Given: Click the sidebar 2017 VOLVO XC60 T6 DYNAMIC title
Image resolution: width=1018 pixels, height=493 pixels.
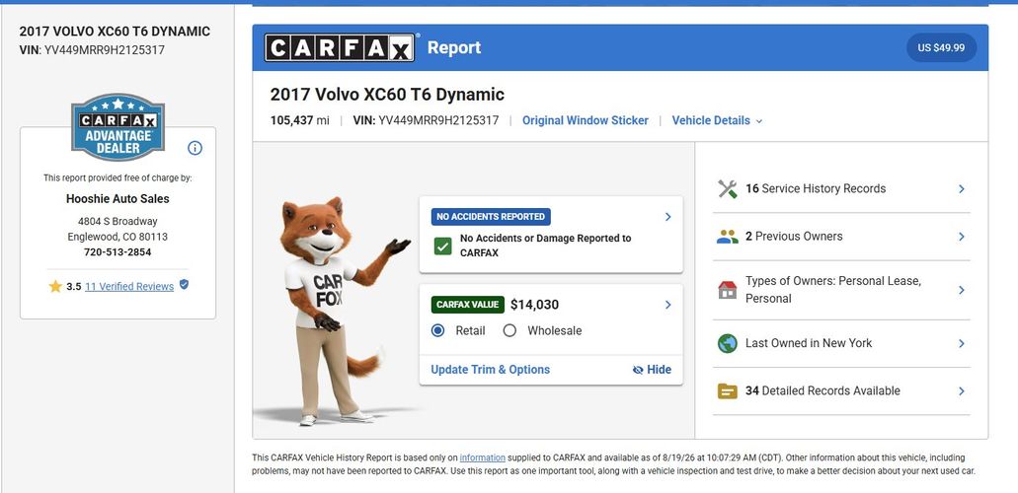Looking at the screenshot, I should [x=115, y=32].
